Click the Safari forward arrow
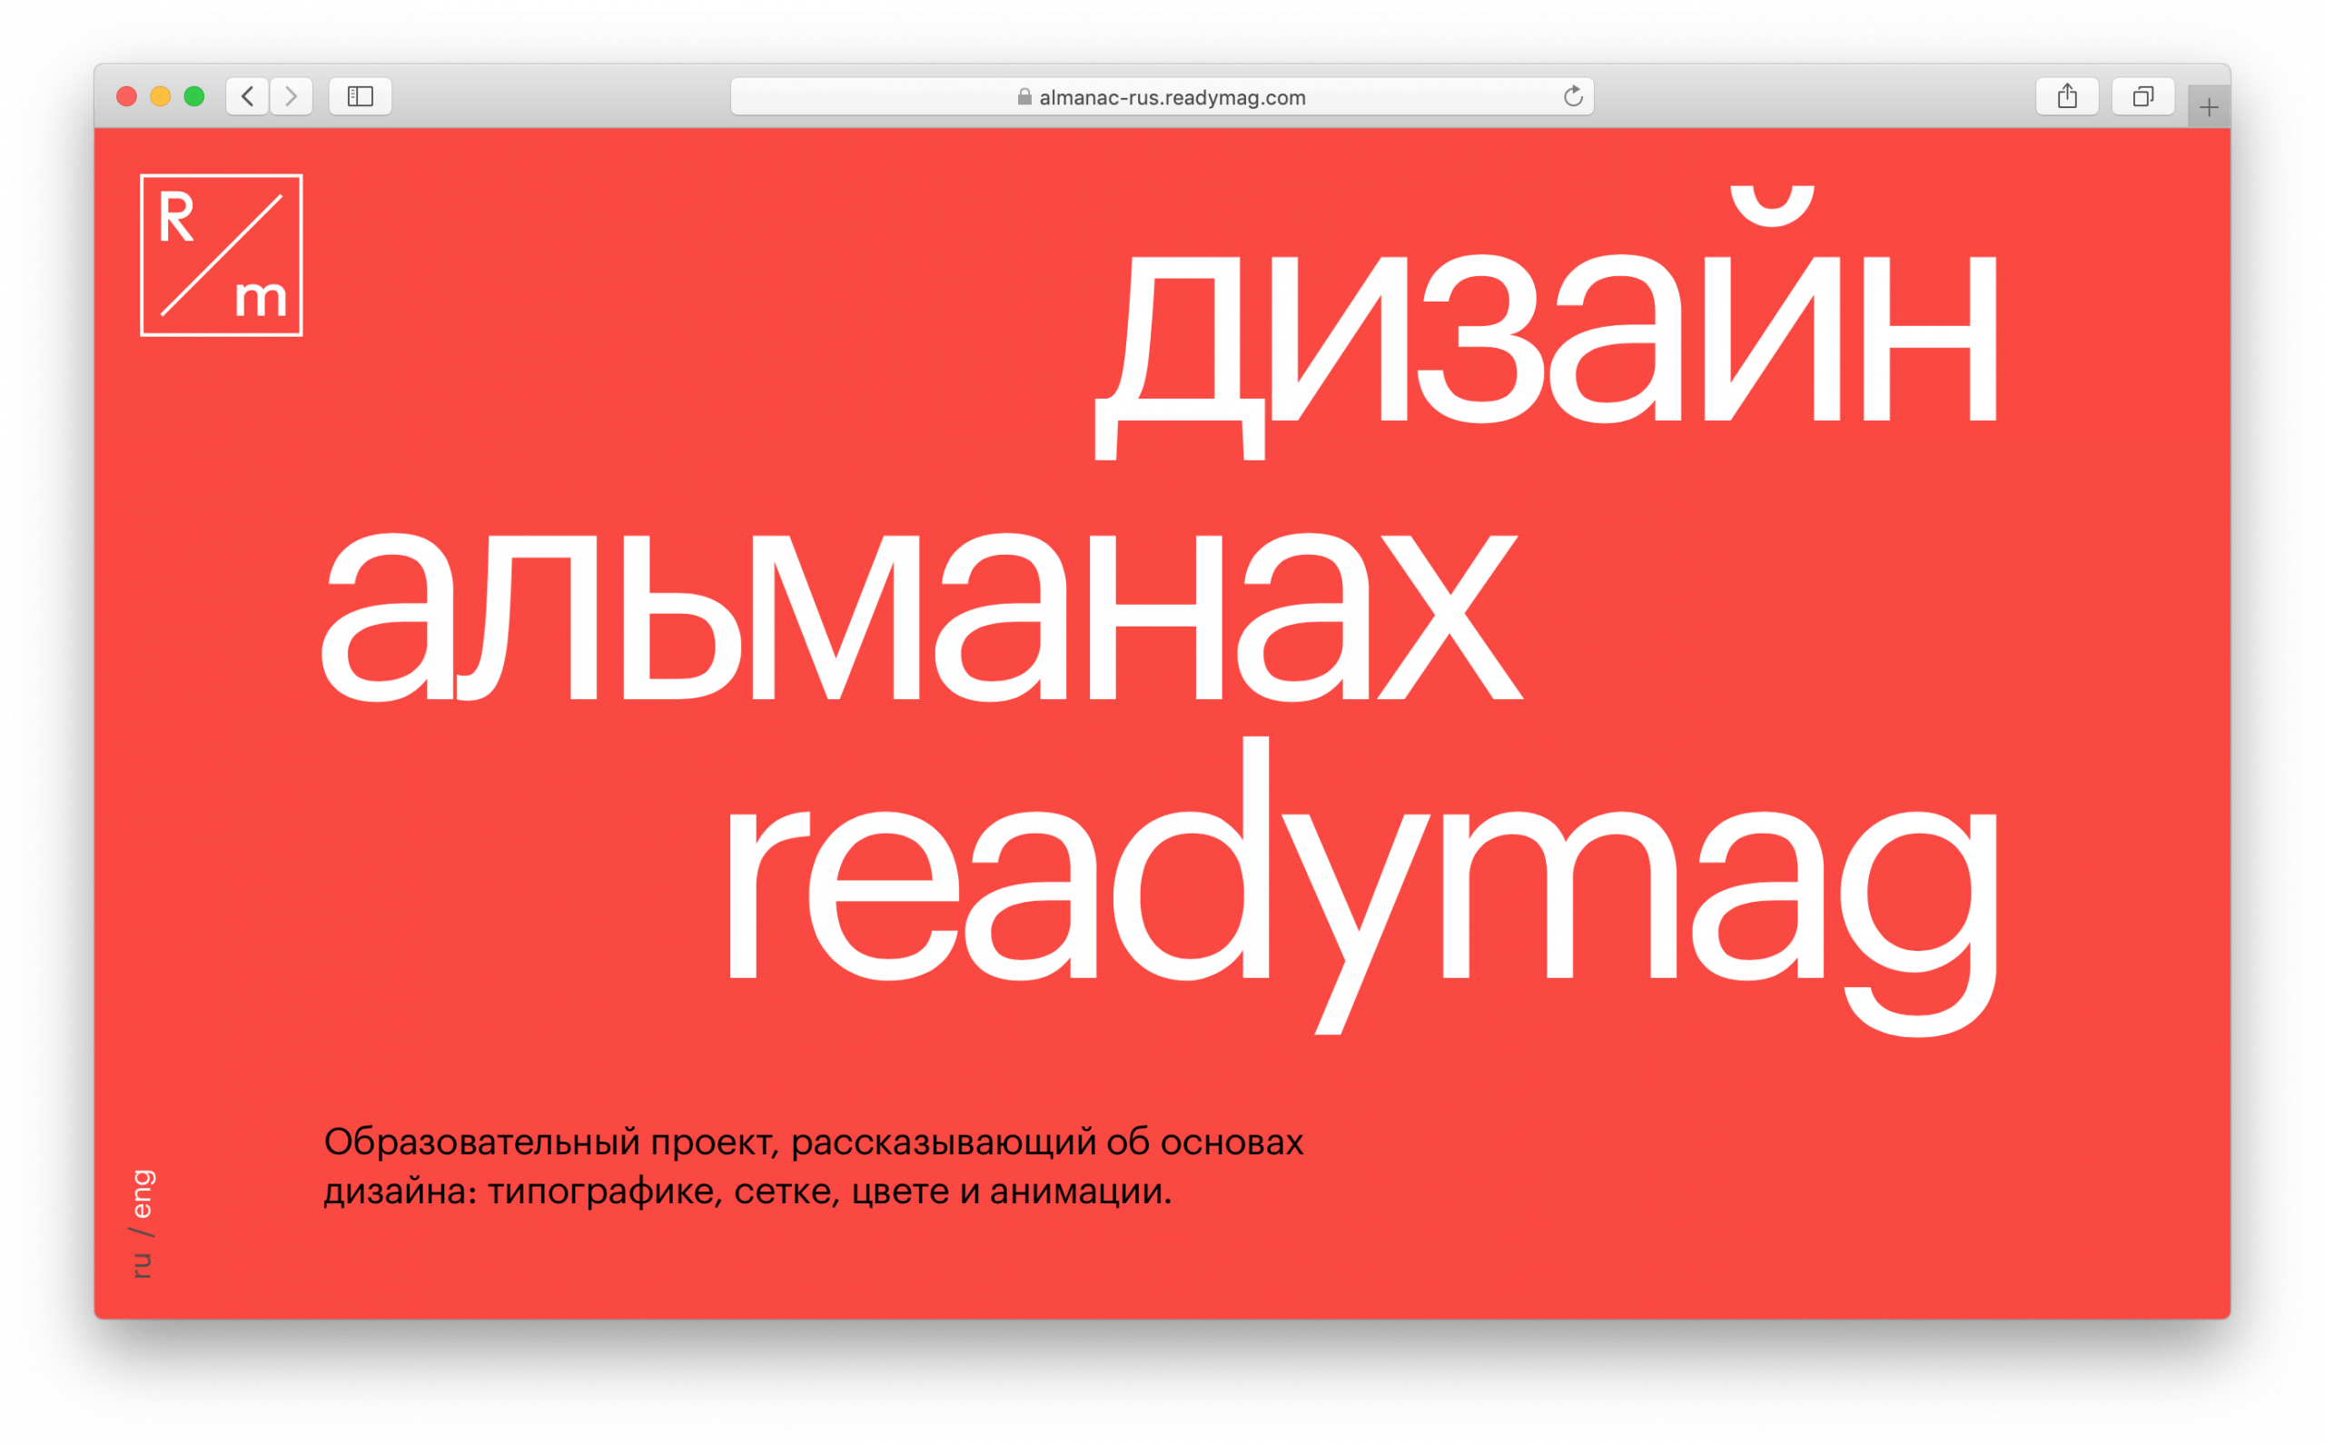The height and width of the screenshot is (1444, 2325). coord(292,96)
